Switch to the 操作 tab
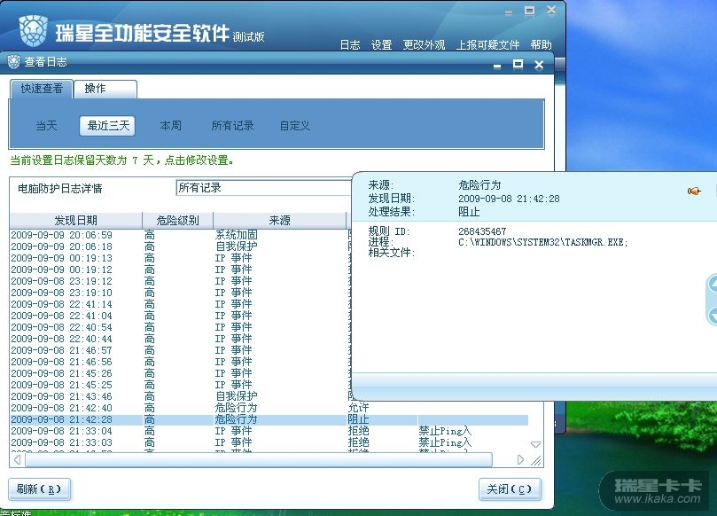717x516 pixels. [105, 89]
